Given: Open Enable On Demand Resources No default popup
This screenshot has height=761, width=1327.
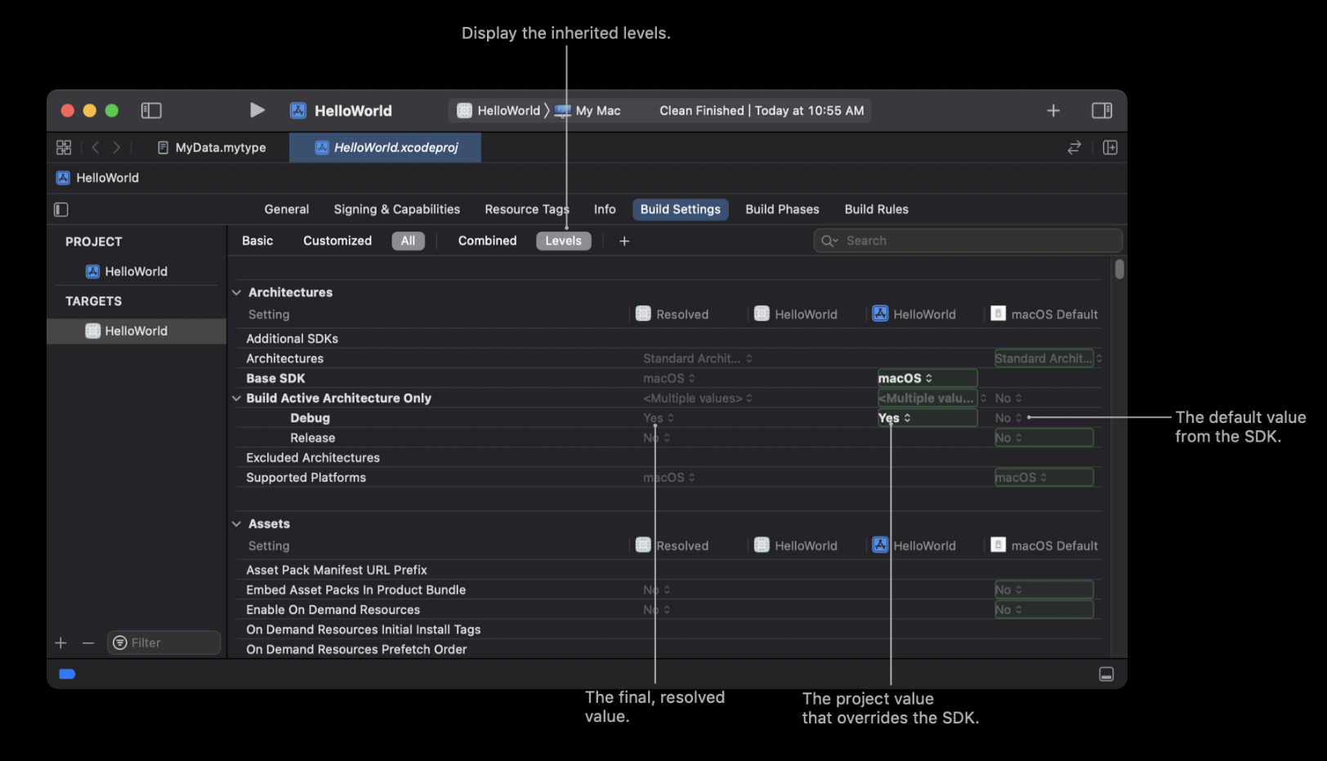Looking at the screenshot, I should coord(1043,609).
